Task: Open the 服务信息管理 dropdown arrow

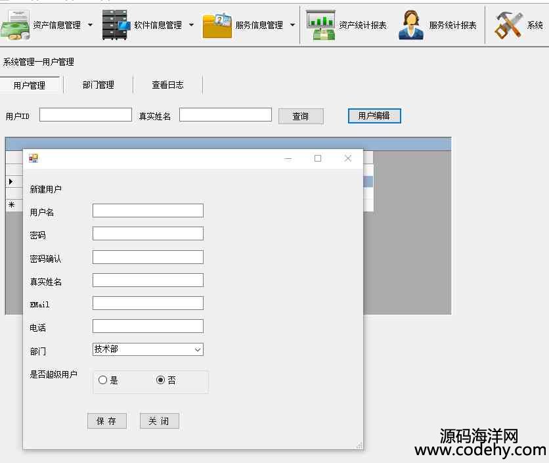Action: (x=292, y=26)
